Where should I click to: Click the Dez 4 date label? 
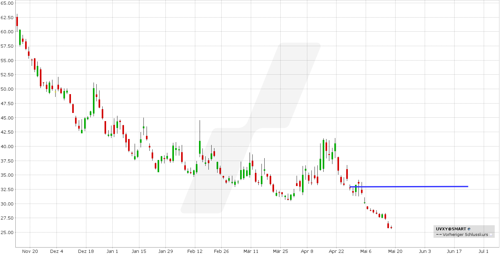pos(57,251)
